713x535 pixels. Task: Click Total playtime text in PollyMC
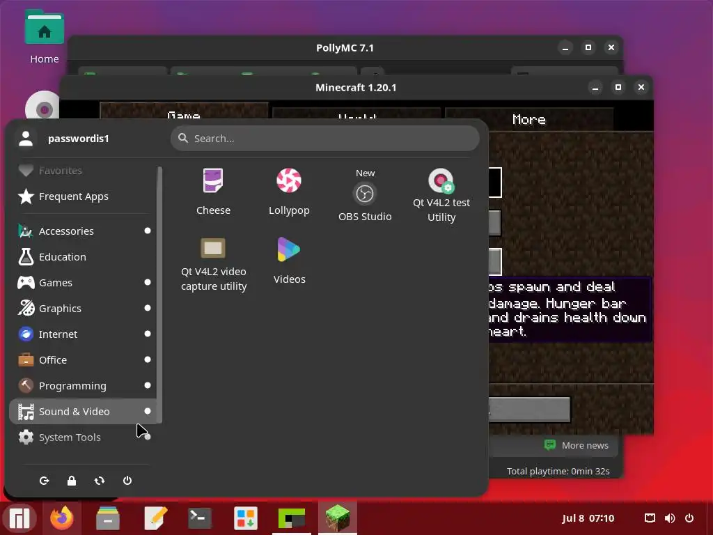click(x=558, y=472)
